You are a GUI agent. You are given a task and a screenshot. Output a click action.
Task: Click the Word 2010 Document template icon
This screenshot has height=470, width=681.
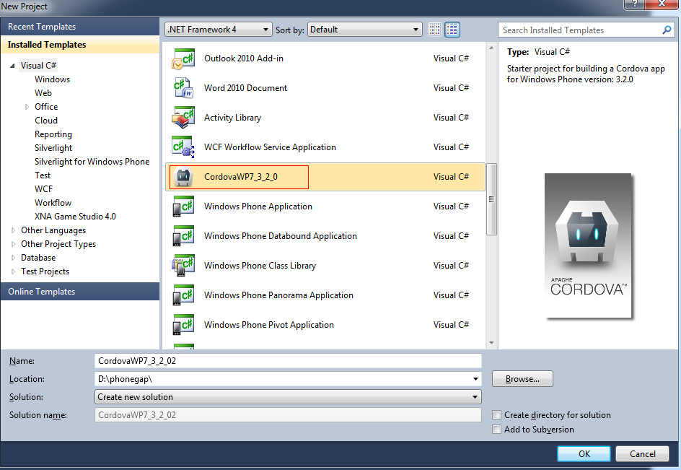(x=183, y=88)
